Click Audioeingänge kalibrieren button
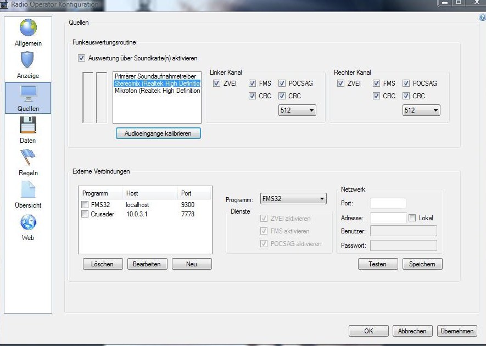This screenshot has width=486, height=346. pyautogui.click(x=158, y=133)
